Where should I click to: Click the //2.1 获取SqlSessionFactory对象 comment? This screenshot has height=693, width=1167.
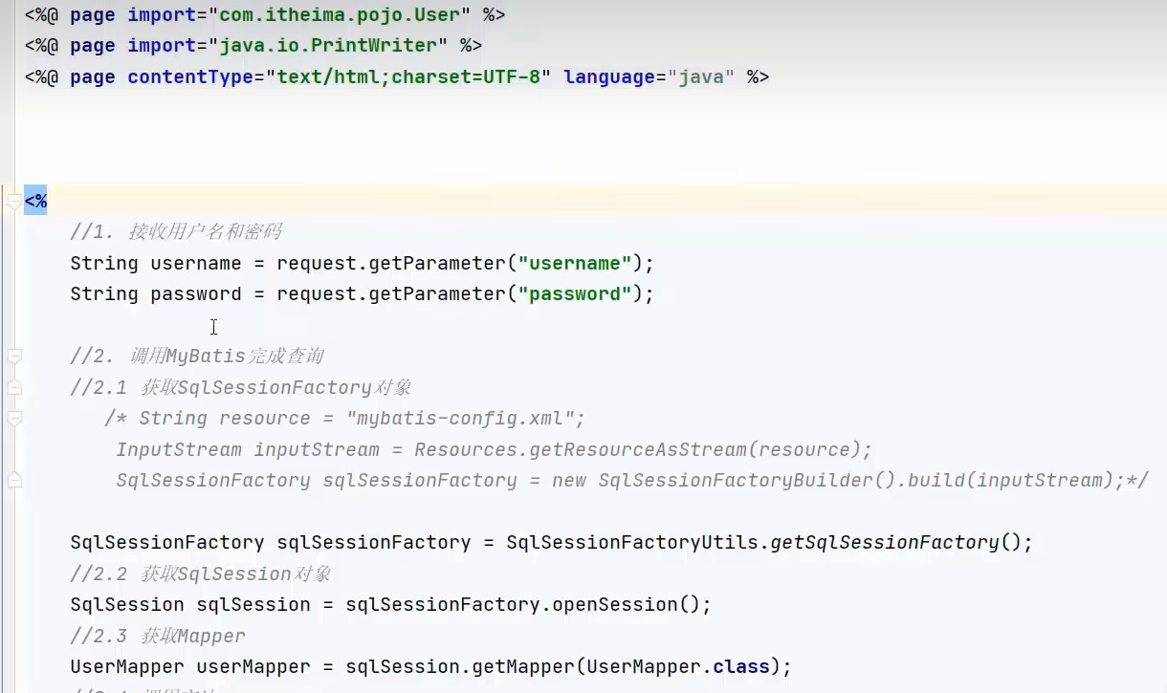(x=241, y=387)
